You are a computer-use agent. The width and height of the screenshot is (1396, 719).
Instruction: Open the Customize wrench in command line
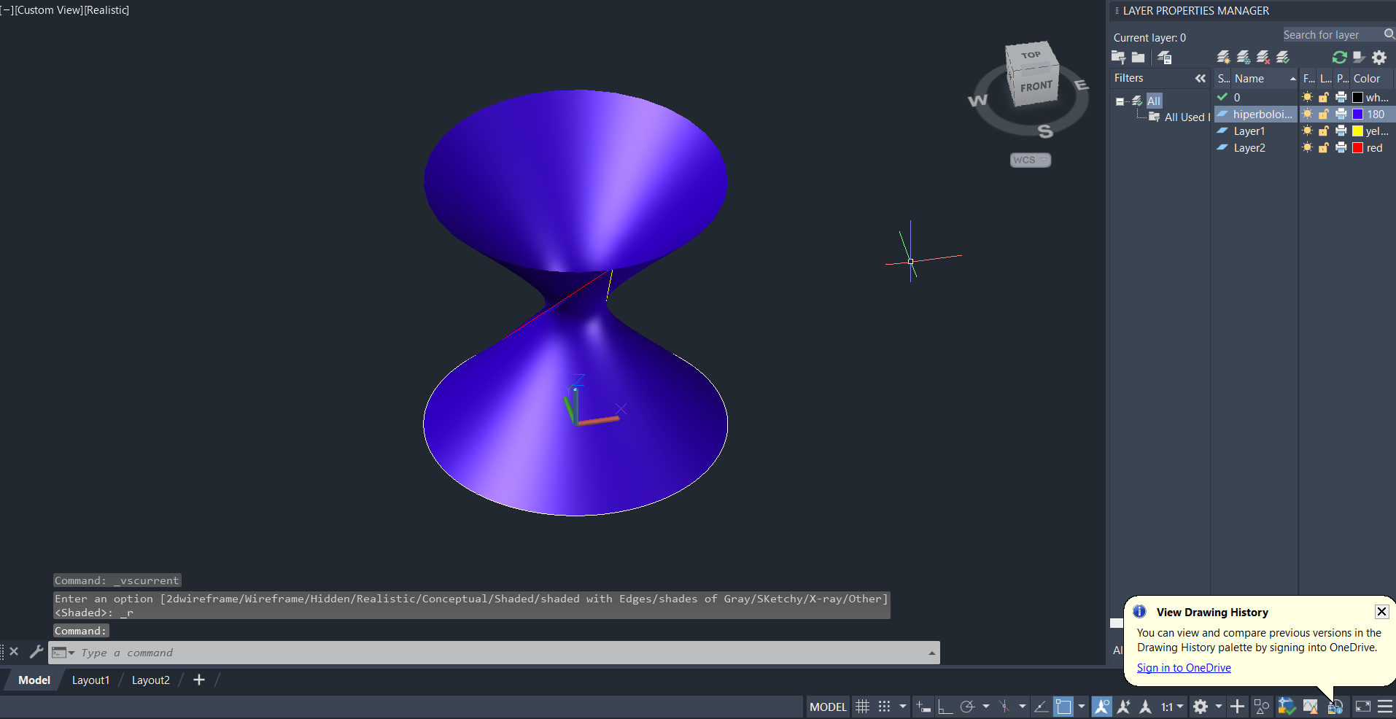tap(36, 651)
